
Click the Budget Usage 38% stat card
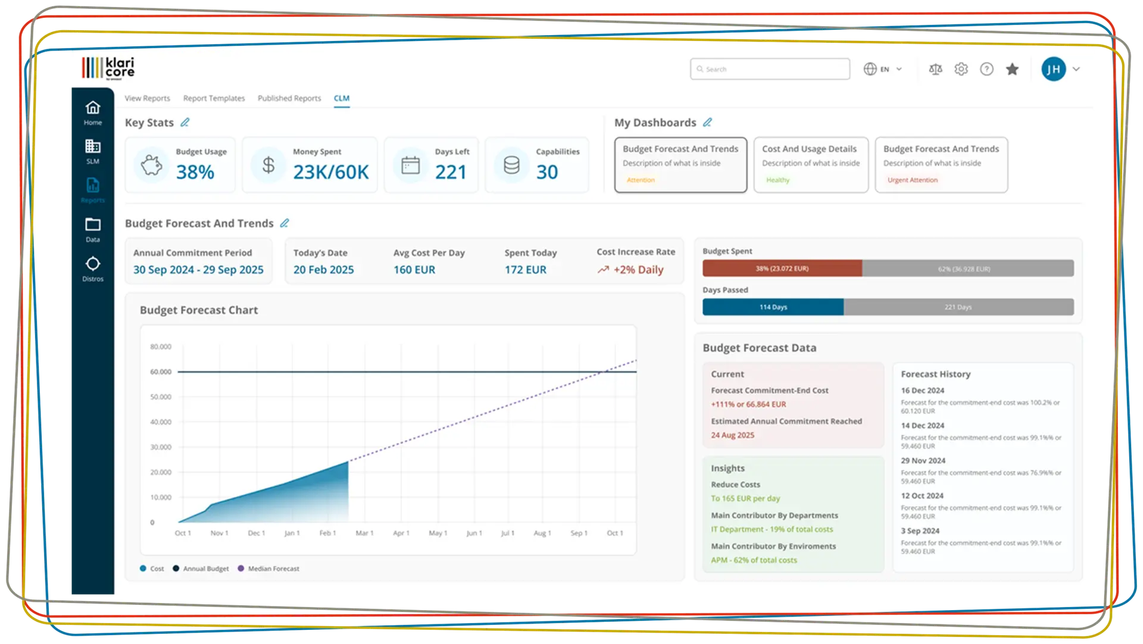tap(180, 165)
